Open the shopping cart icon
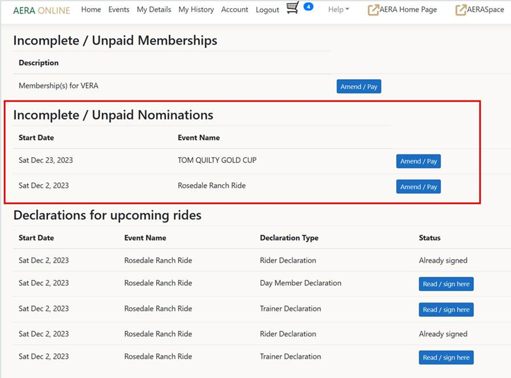The image size is (511, 378). 292,8
